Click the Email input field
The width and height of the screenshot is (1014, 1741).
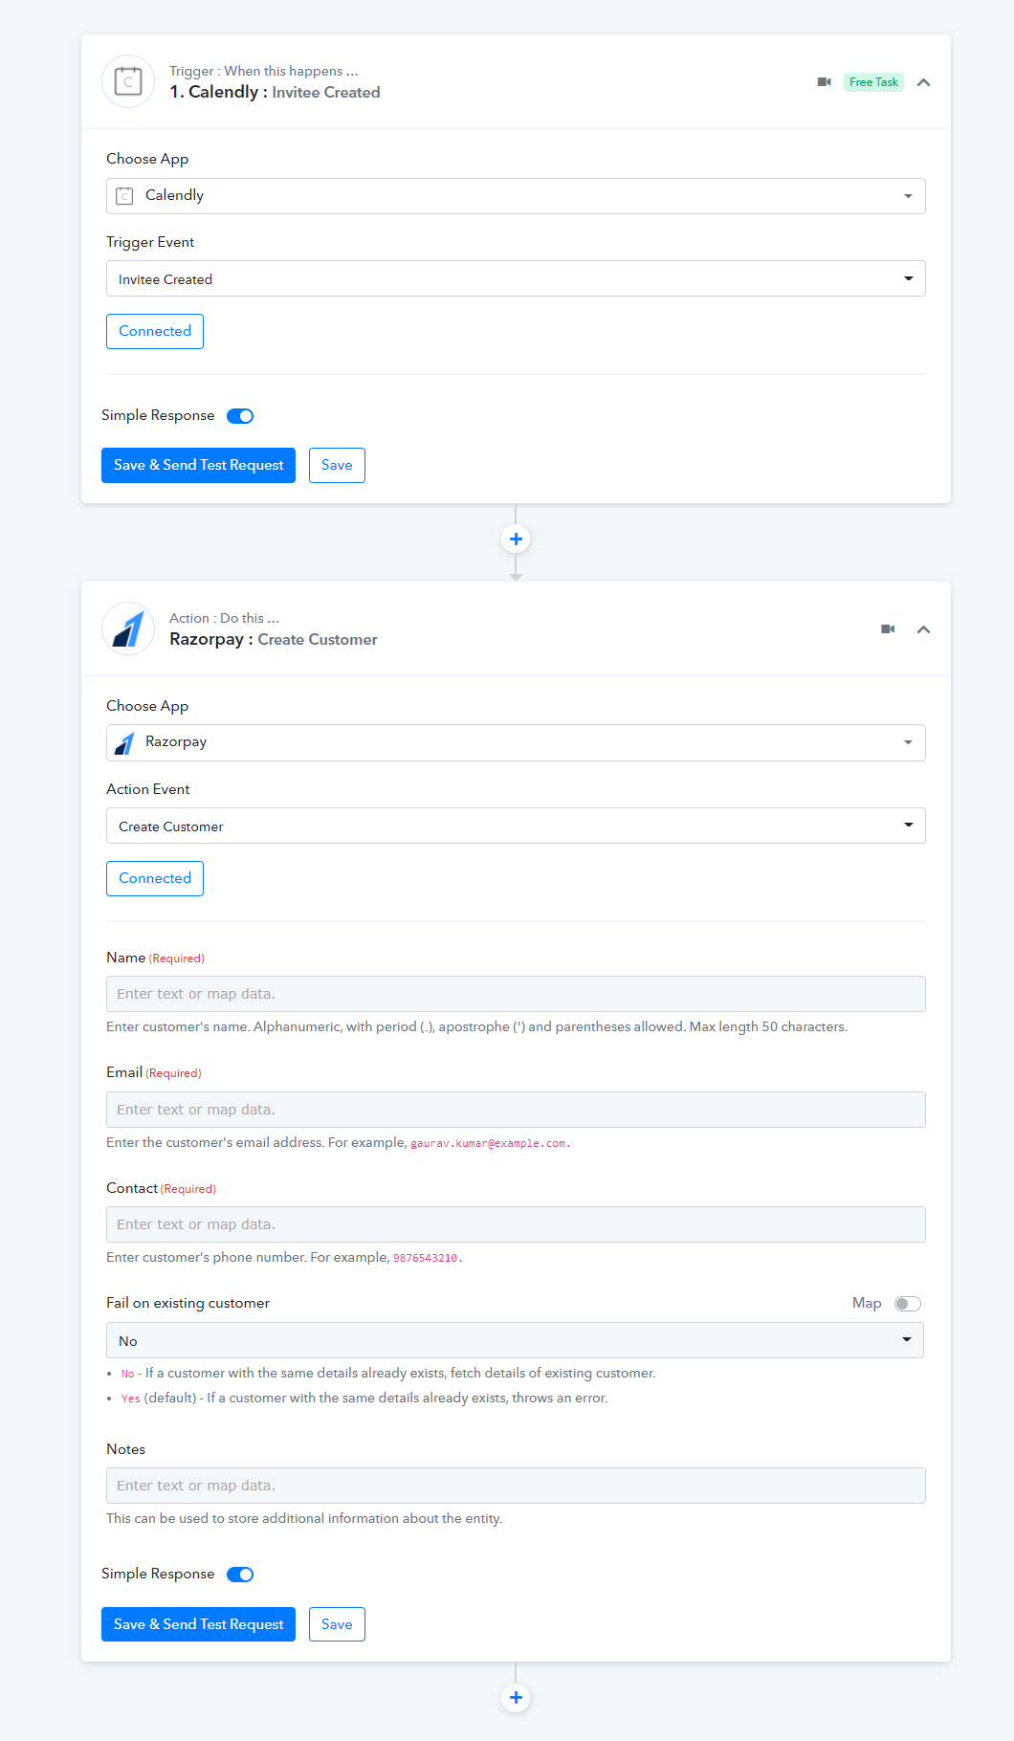point(516,1110)
